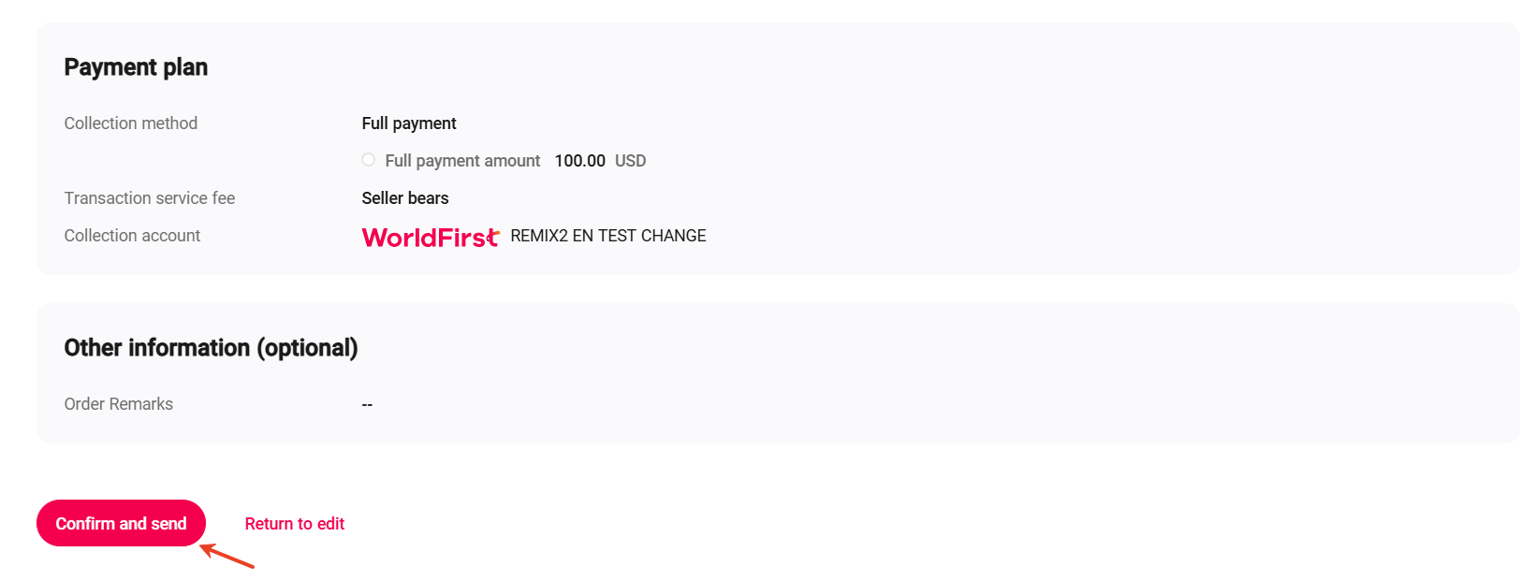
Task: Click the Order Remarks label
Action: coord(118,403)
